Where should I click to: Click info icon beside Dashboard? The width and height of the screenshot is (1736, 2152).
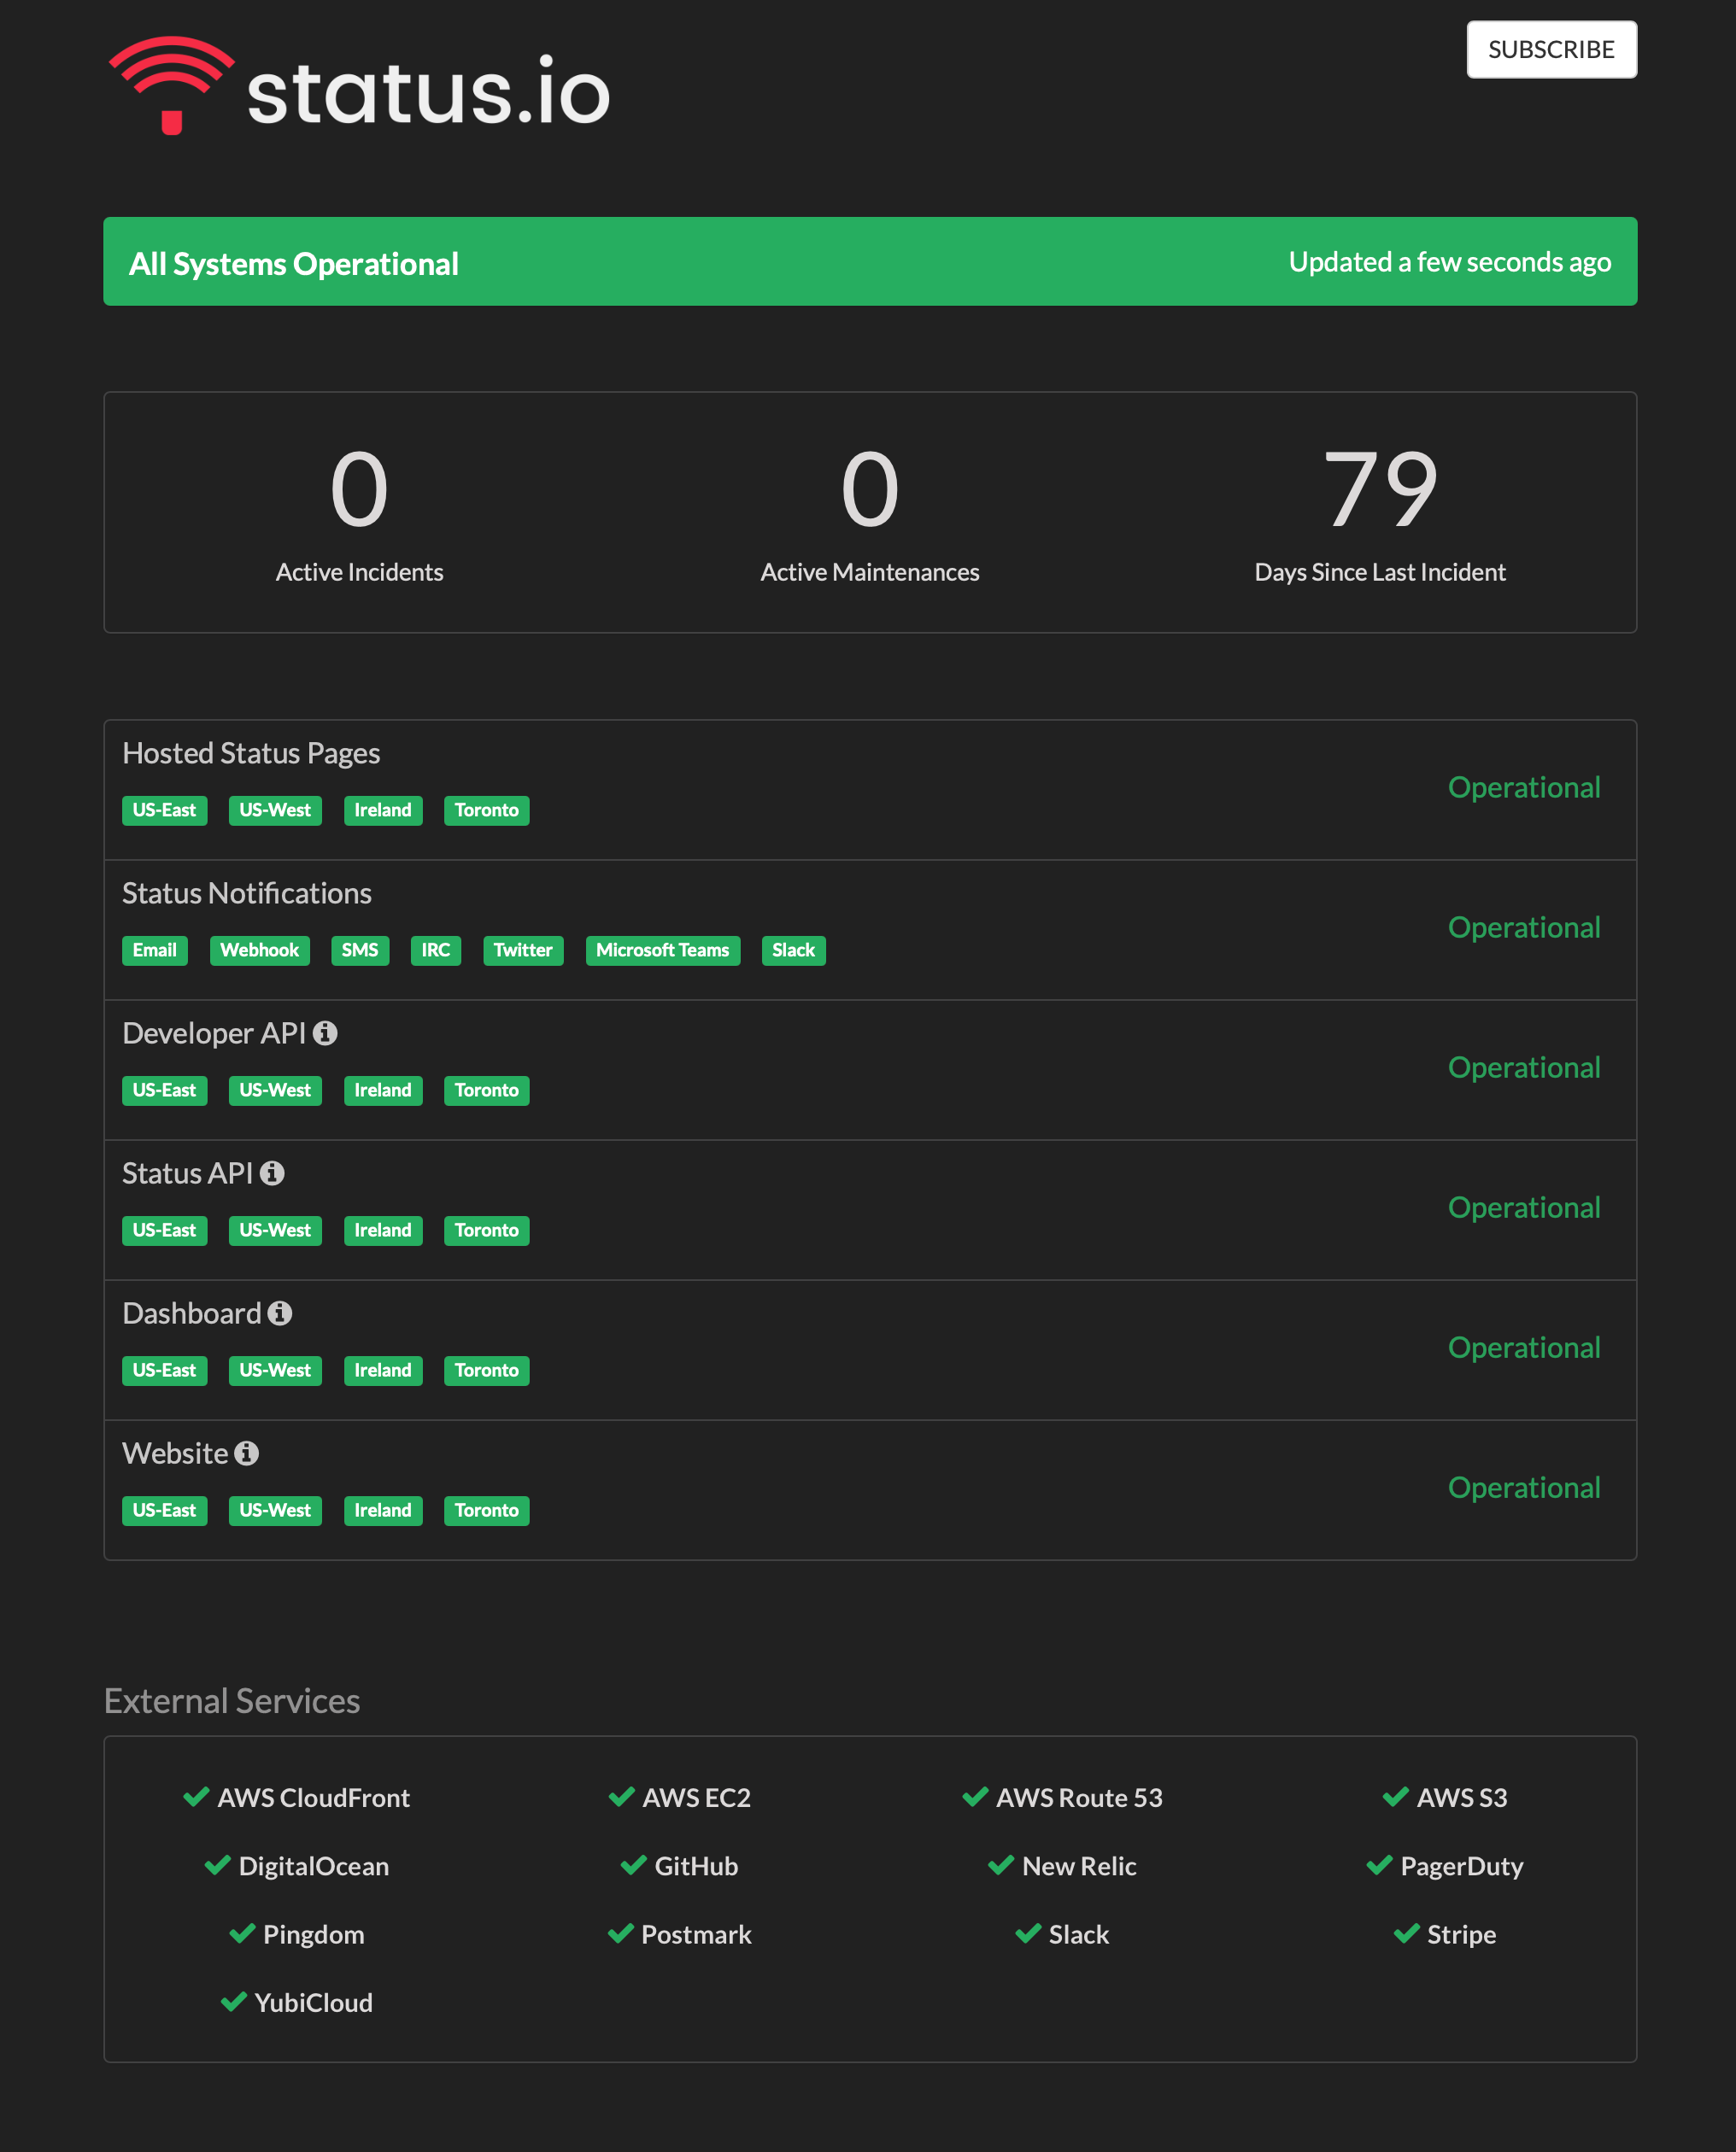coord(280,1313)
